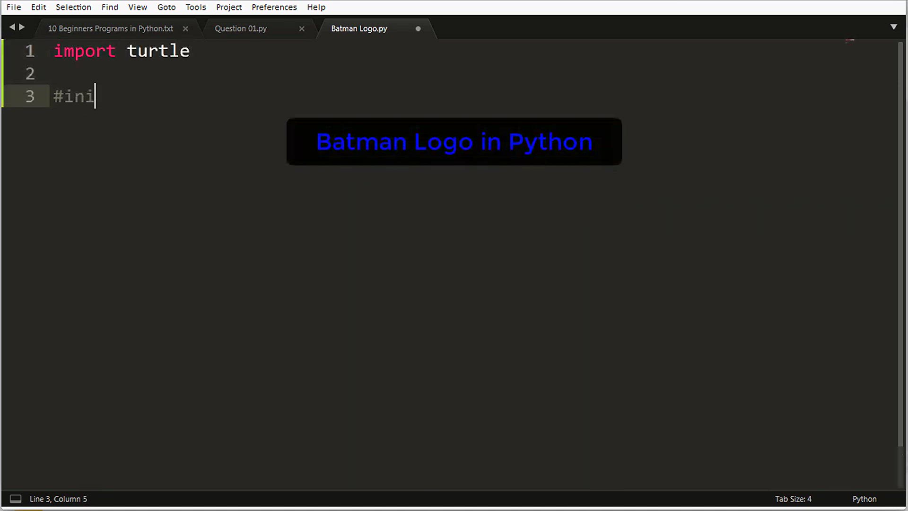Open the Selection menu
Image resolution: width=908 pixels, height=511 pixels.
pyautogui.click(x=73, y=7)
